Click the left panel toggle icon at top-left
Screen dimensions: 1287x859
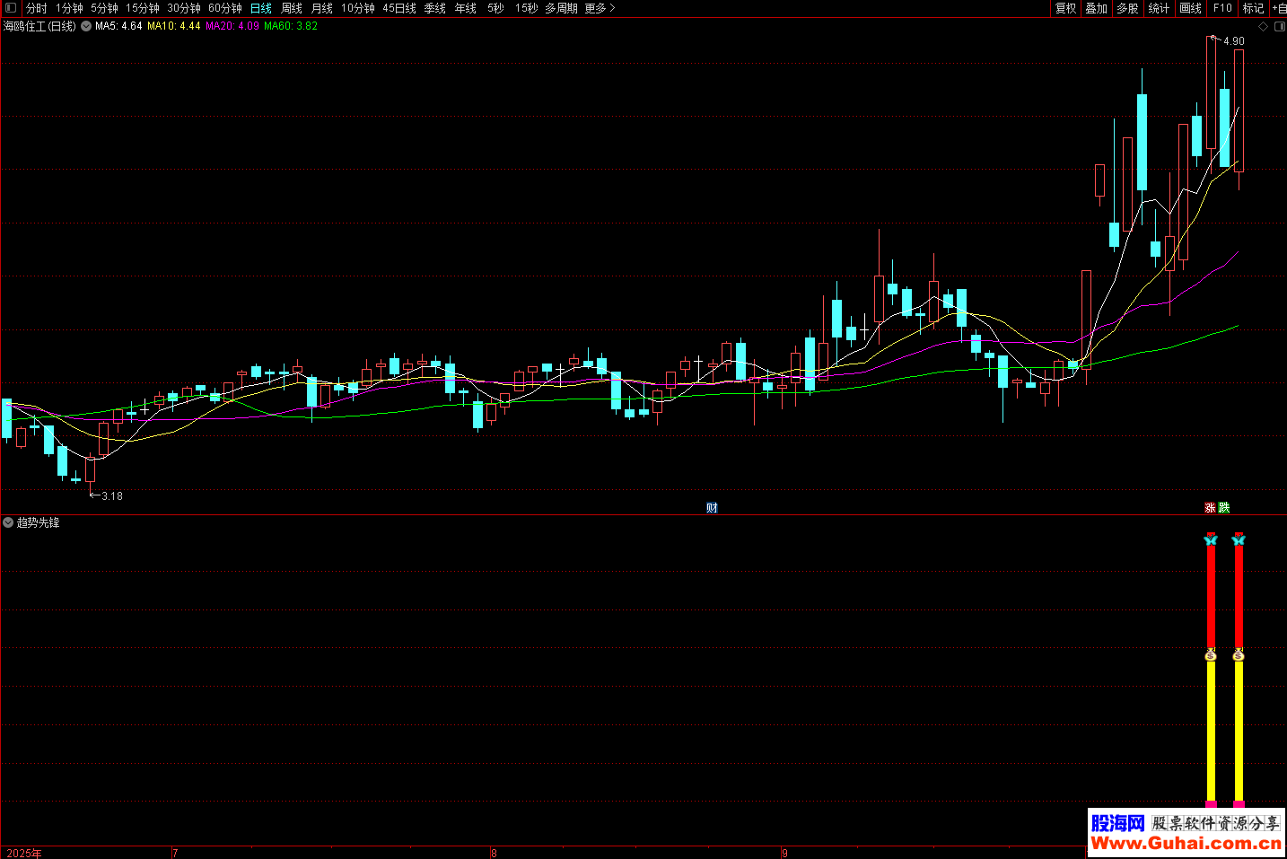point(11,8)
